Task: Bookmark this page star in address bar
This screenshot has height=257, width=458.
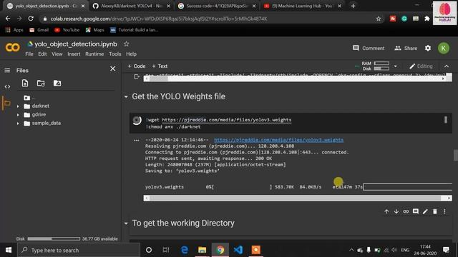Action: click(x=379, y=19)
